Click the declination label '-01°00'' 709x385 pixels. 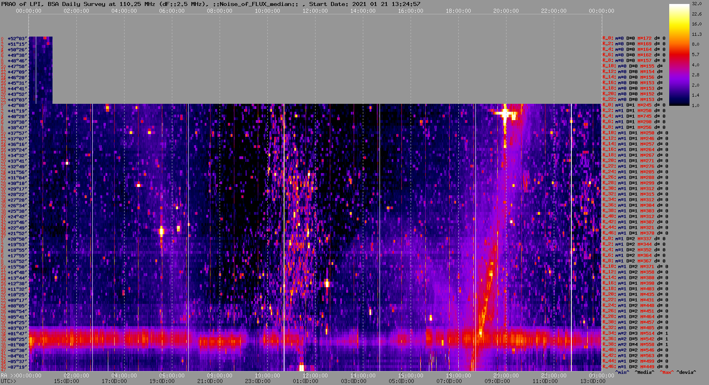pos(17,345)
